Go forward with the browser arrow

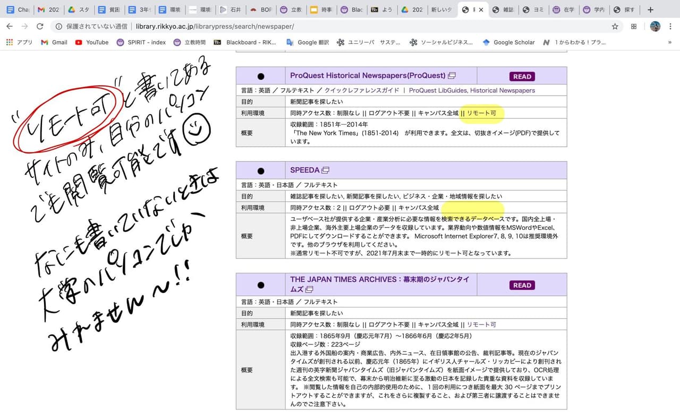coord(25,26)
